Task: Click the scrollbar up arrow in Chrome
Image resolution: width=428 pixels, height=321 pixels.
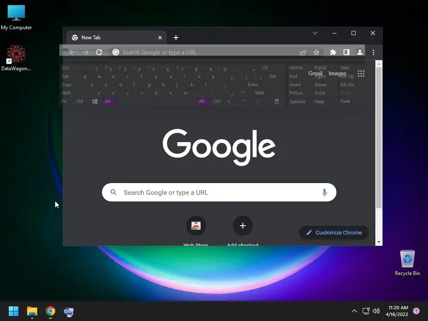Action: click(379, 64)
